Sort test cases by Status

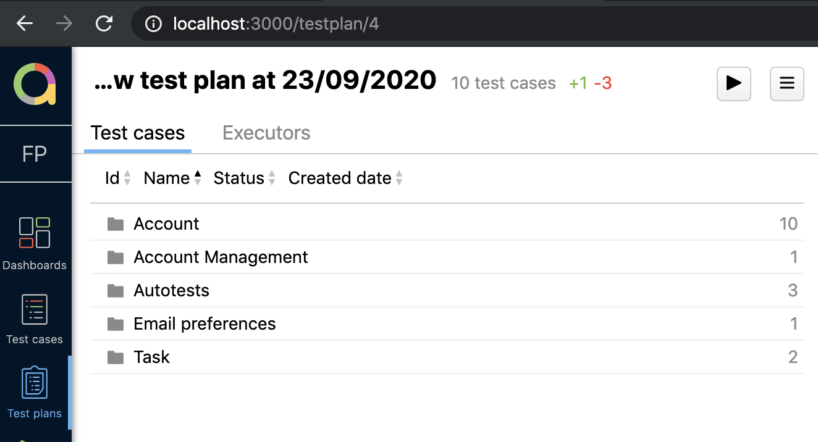244,178
